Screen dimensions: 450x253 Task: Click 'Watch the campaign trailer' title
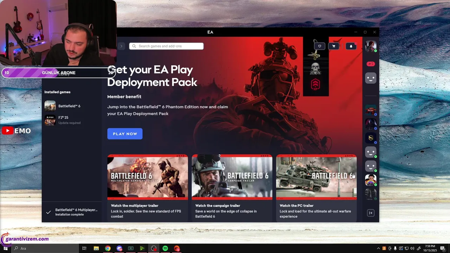click(x=218, y=206)
